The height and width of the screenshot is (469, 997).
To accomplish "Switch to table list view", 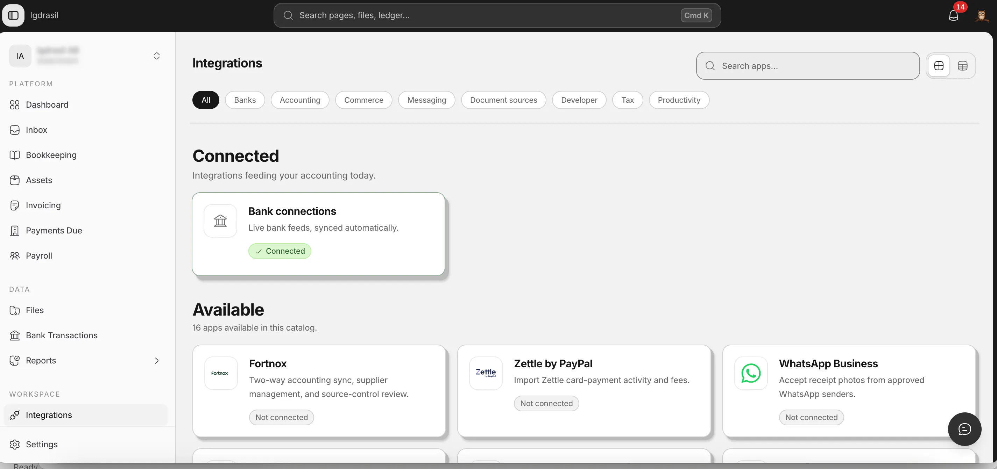I will click(x=963, y=66).
